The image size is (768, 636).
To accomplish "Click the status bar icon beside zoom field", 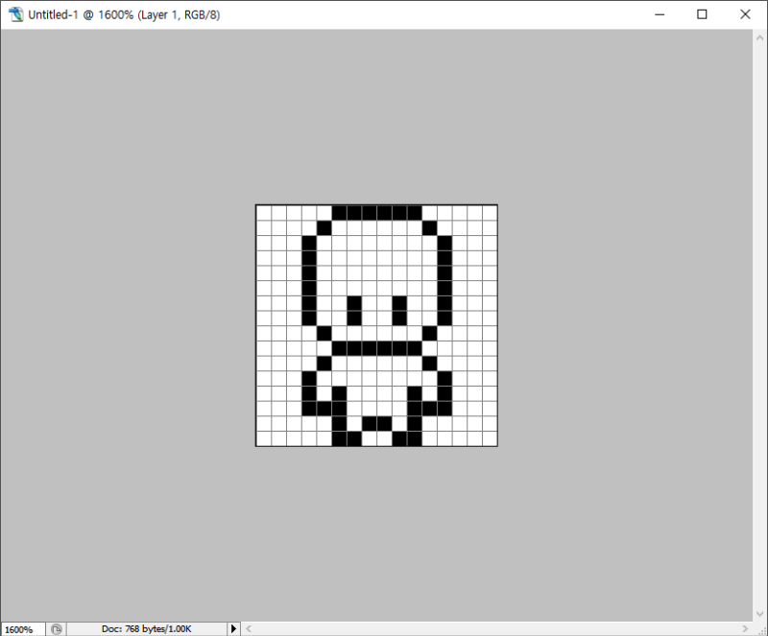I will tap(57, 629).
